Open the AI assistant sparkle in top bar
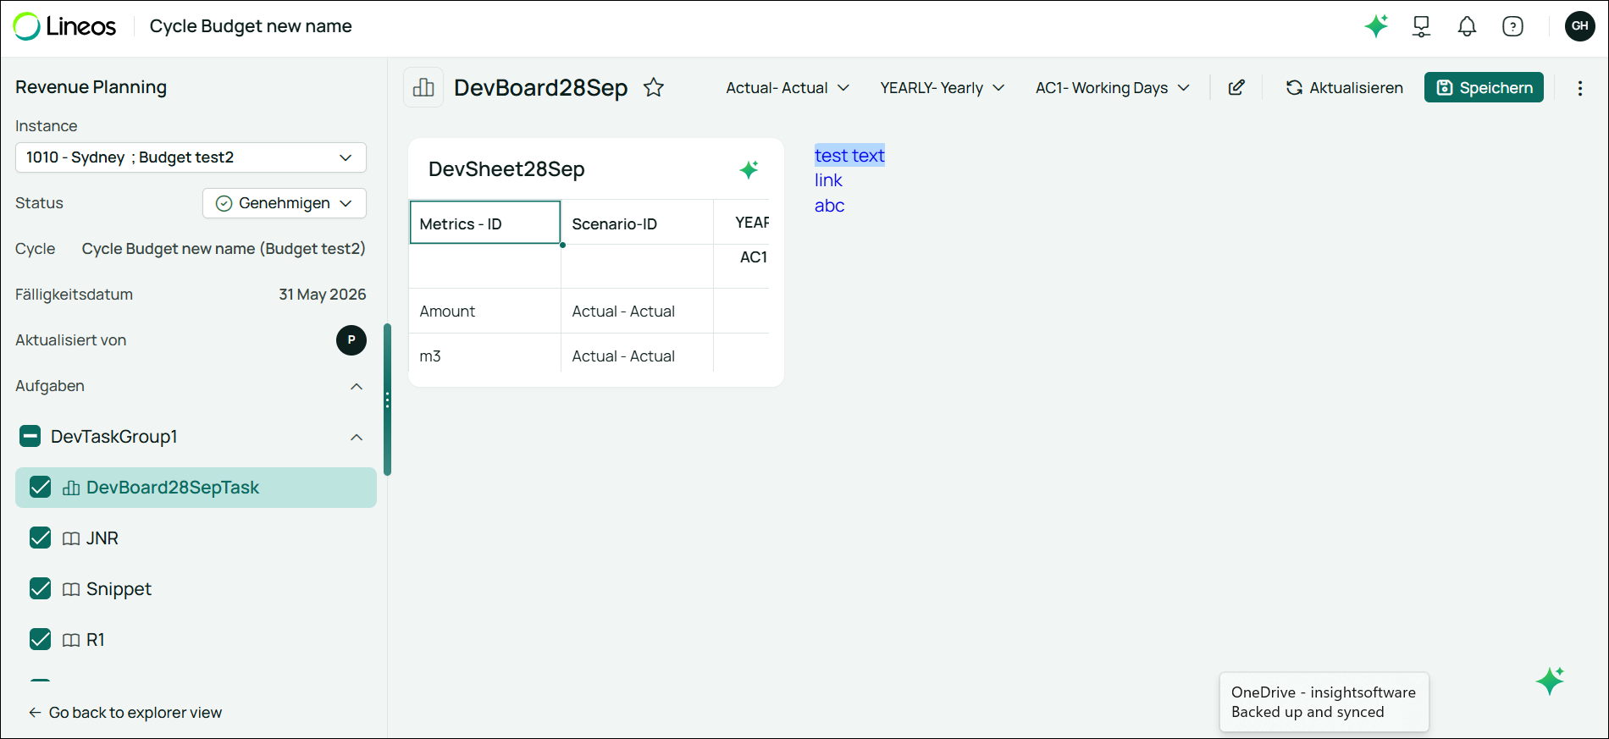The height and width of the screenshot is (739, 1609). coord(1376,26)
